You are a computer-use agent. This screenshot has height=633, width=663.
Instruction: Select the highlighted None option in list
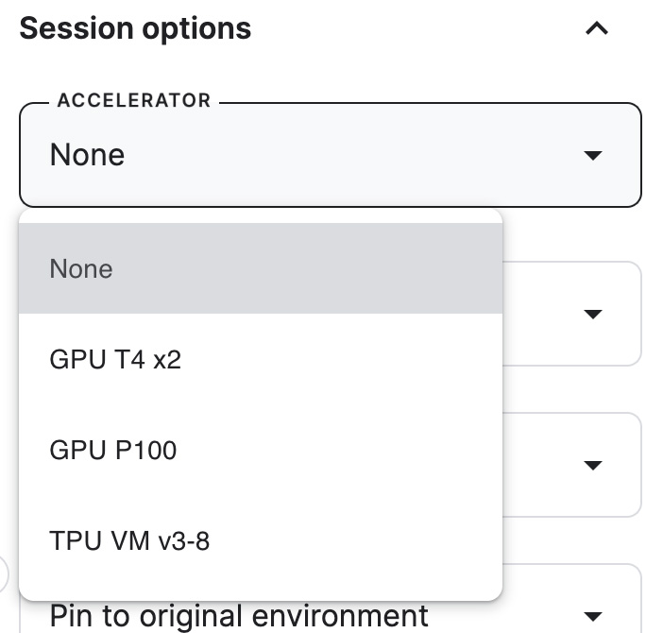click(x=81, y=269)
